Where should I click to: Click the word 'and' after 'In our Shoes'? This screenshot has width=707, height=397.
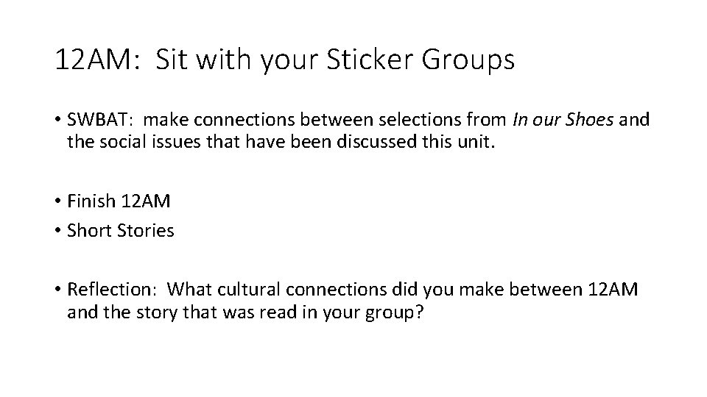634,119
